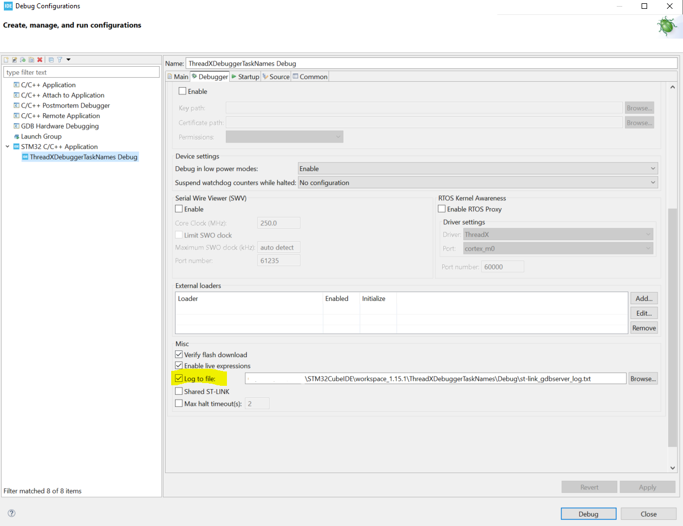Viewport: 683px width, 526px height.
Task: Open the filter launch configurations icon
Action: (59, 59)
